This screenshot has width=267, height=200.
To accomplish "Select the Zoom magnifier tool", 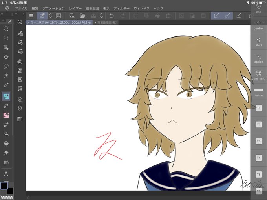I will [x=6, y=29].
